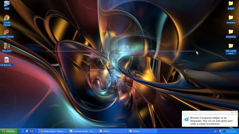239x134 pixels.
Task: Click the first quick launch icon beside Inicio
Action: (23, 131)
